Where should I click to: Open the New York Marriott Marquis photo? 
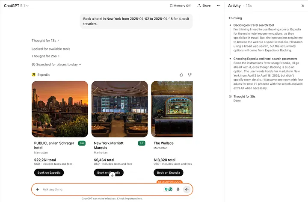tap(119, 109)
